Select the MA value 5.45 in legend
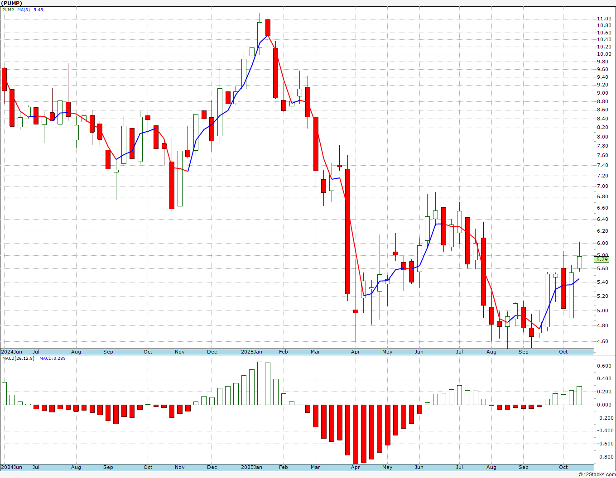This screenshot has width=616, height=478. [x=38, y=10]
